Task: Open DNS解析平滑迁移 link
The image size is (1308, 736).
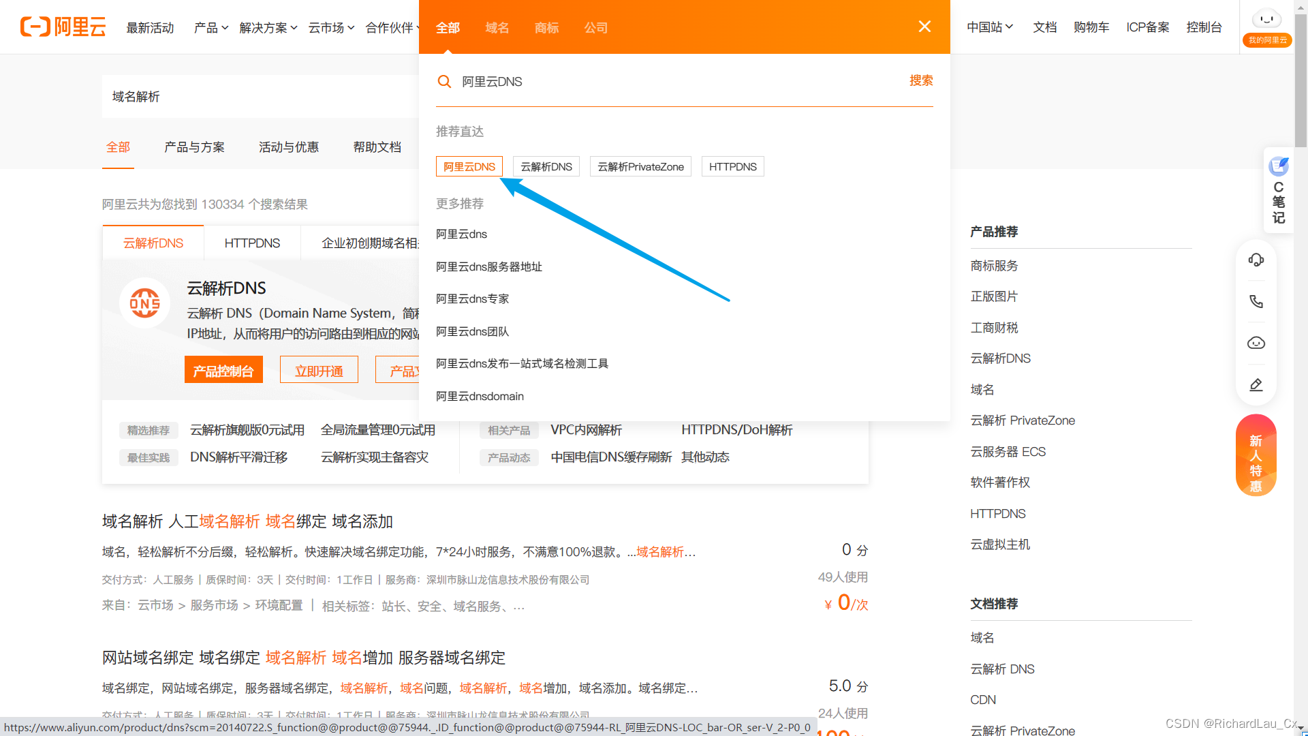Action: pos(238,457)
